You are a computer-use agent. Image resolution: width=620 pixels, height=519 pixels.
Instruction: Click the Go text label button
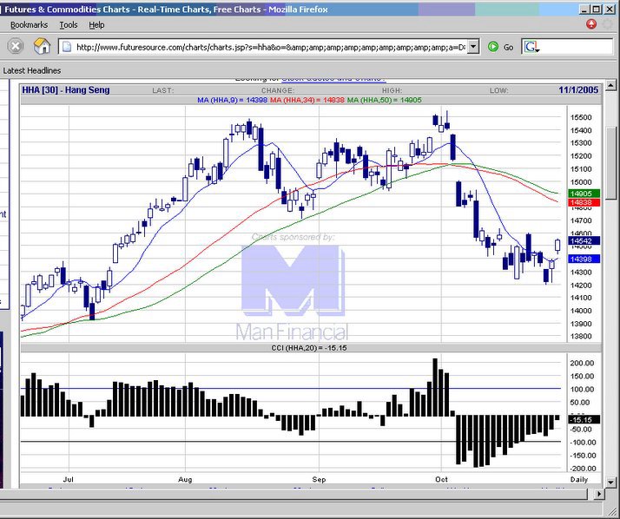[x=509, y=48]
